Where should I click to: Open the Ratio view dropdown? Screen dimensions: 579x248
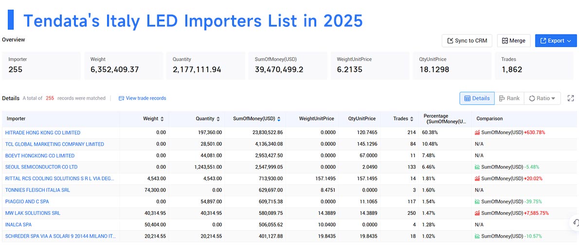542,98
